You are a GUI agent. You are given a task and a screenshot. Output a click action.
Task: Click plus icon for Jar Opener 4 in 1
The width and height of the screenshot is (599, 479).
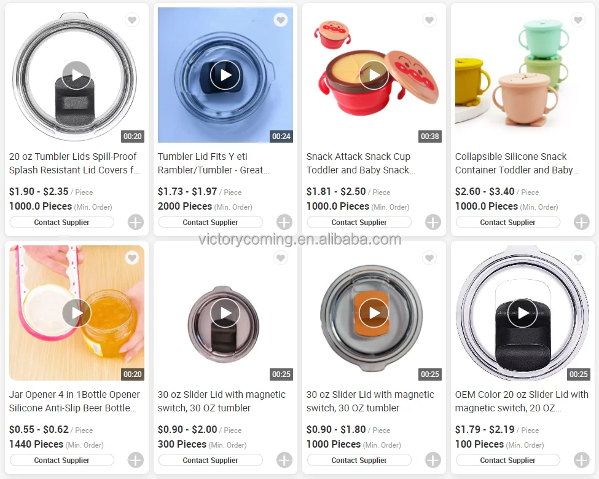tap(136, 461)
